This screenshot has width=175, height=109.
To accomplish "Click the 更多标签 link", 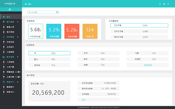I will tap(148, 65).
